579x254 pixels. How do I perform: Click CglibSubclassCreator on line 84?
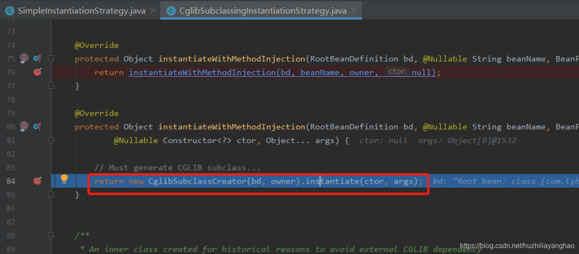click(197, 181)
